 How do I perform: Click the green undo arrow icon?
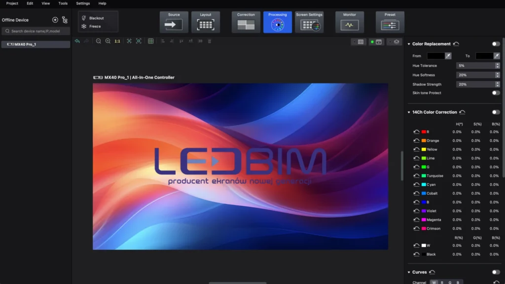pos(77,41)
